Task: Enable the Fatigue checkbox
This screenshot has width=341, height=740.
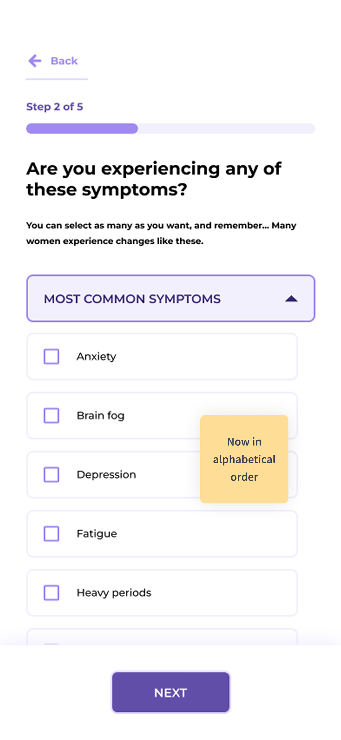Action: click(52, 534)
